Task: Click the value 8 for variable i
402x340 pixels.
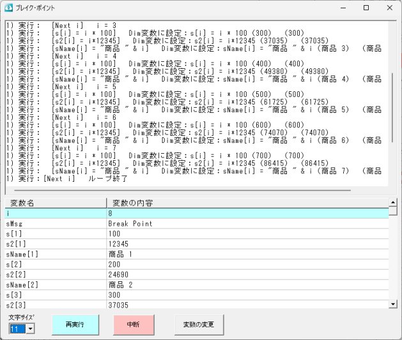Action: tap(110, 213)
